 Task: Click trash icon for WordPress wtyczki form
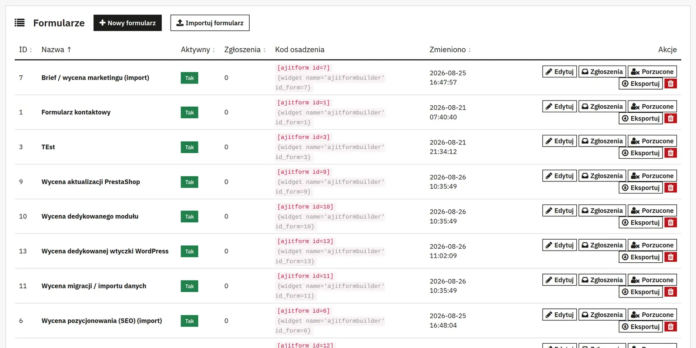click(x=671, y=257)
